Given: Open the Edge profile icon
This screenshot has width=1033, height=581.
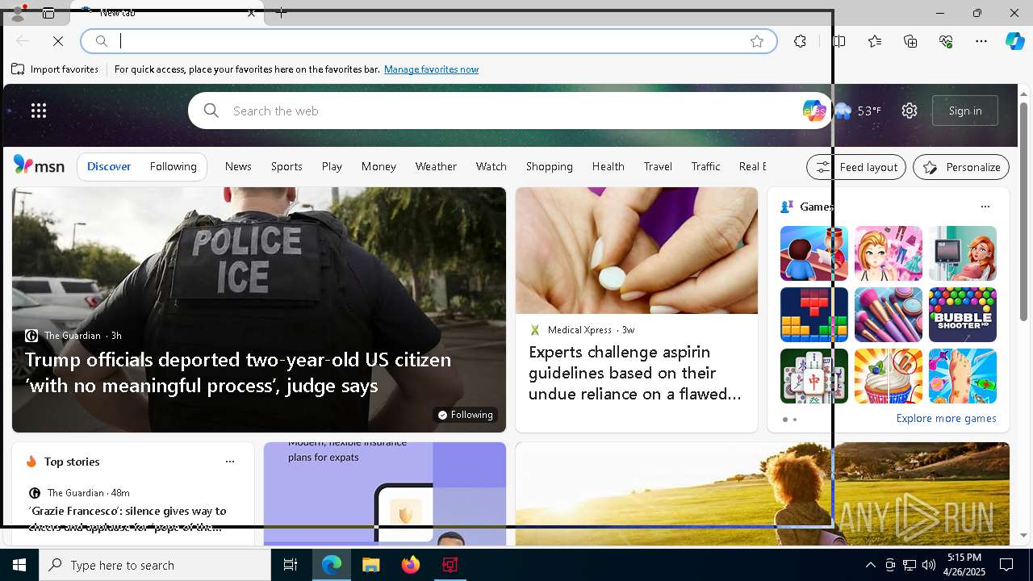Looking at the screenshot, I should [x=17, y=13].
